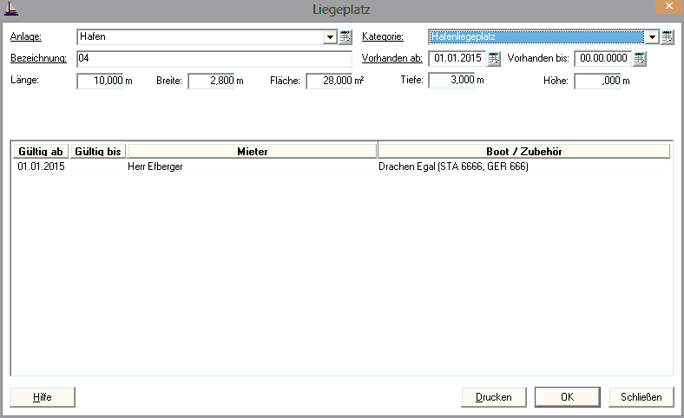The height and width of the screenshot is (418, 684).
Task: Confirm with the OK button
Action: coord(567,396)
